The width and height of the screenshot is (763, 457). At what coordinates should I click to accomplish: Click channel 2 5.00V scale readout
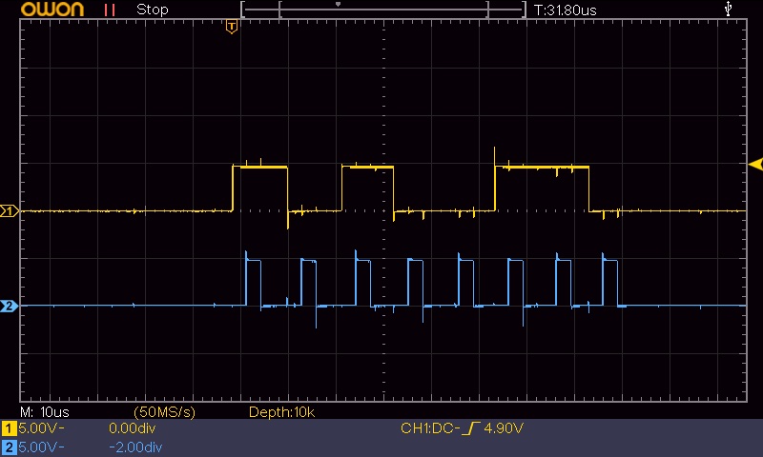(x=41, y=447)
